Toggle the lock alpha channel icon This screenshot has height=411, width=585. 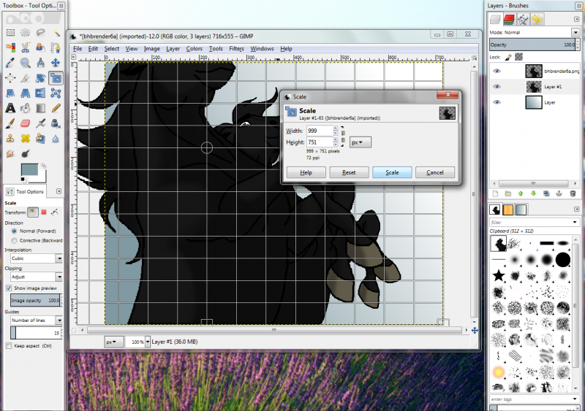pos(518,57)
